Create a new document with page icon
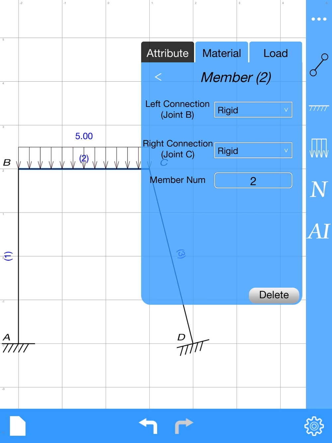 (18, 426)
